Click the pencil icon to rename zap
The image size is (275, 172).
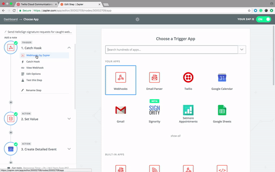(x=5, y=32)
